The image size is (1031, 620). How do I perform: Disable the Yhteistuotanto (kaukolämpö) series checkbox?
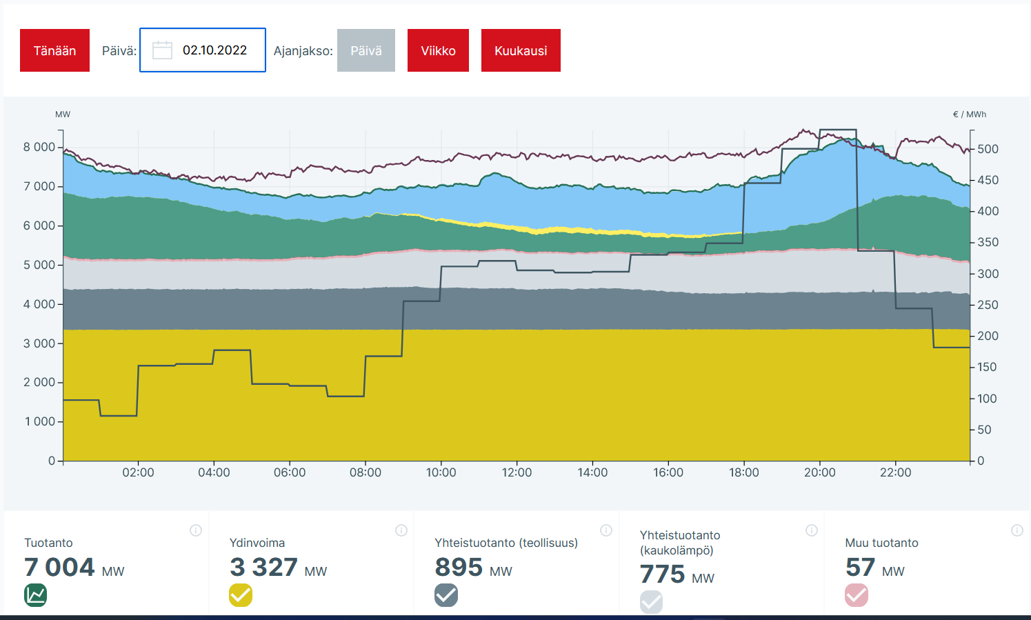pyautogui.click(x=651, y=601)
